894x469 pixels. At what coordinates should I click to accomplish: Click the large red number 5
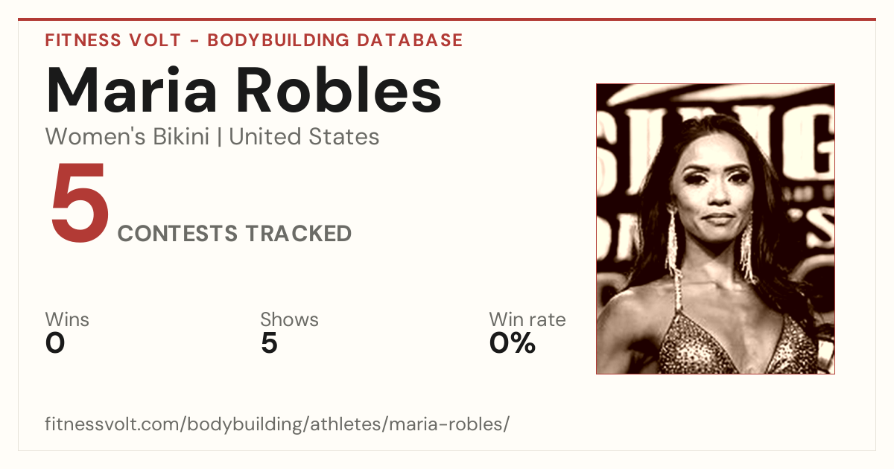tap(79, 202)
